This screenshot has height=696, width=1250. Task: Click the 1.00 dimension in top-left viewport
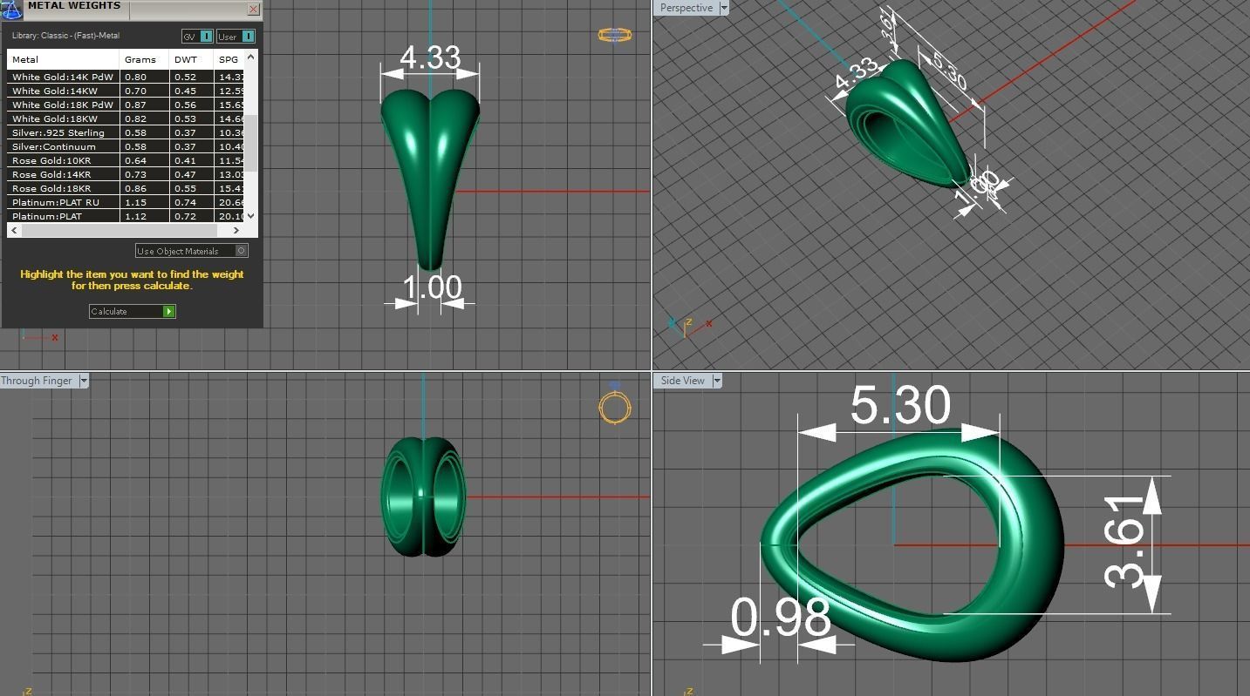point(433,287)
